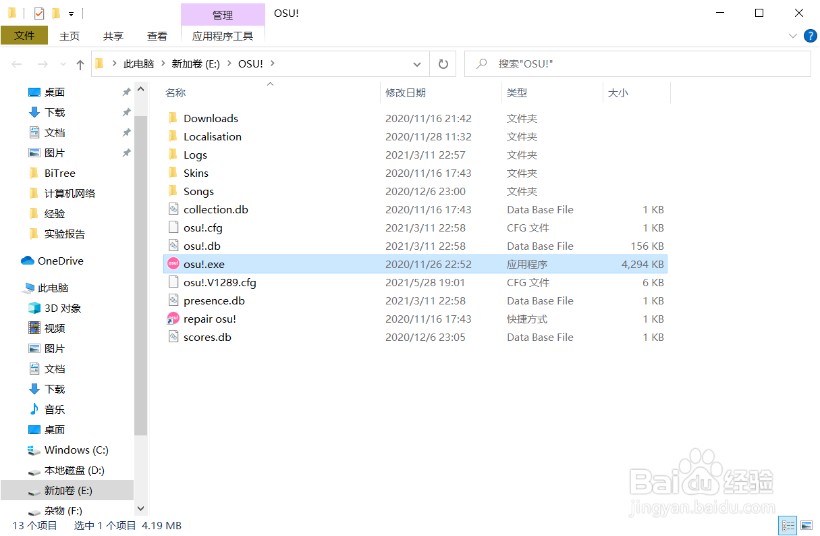Image resolution: width=820 pixels, height=536 pixels.
Task: Open pinned 下载 quick access folder
Action: pos(47,112)
